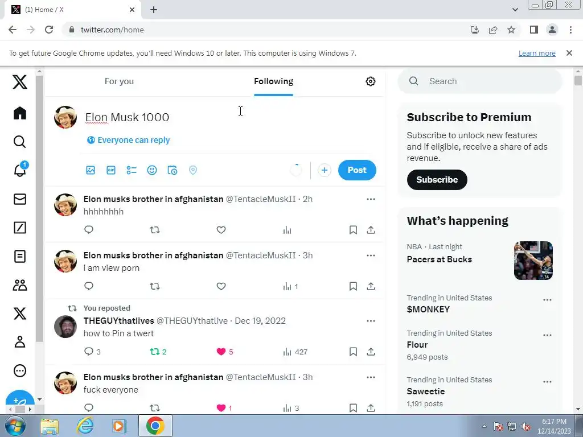583x437 pixels.
Task: Open timeline settings gear icon
Action: pos(370,81)
